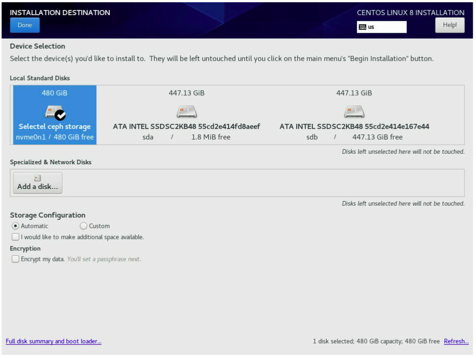476x358 pixels.
Task: Click the 480 GiB size text on nvme disk
Action: (55, 93)
